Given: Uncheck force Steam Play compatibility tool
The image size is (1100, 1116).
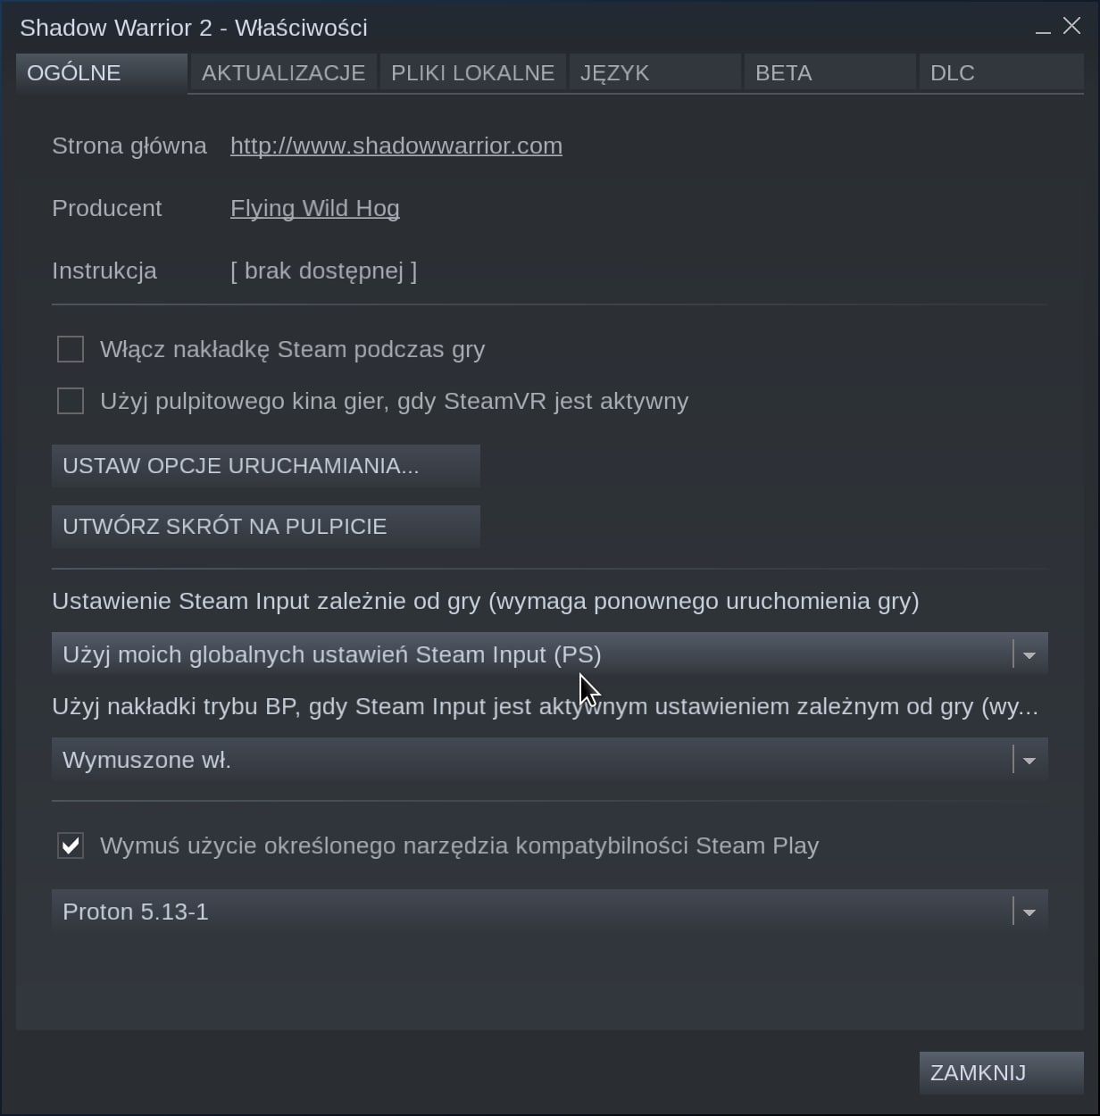Looking at the screenshot, I should pos(71,845).
